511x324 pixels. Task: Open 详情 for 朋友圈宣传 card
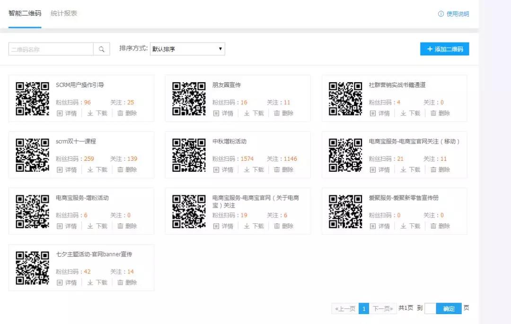tap(223, 113)
